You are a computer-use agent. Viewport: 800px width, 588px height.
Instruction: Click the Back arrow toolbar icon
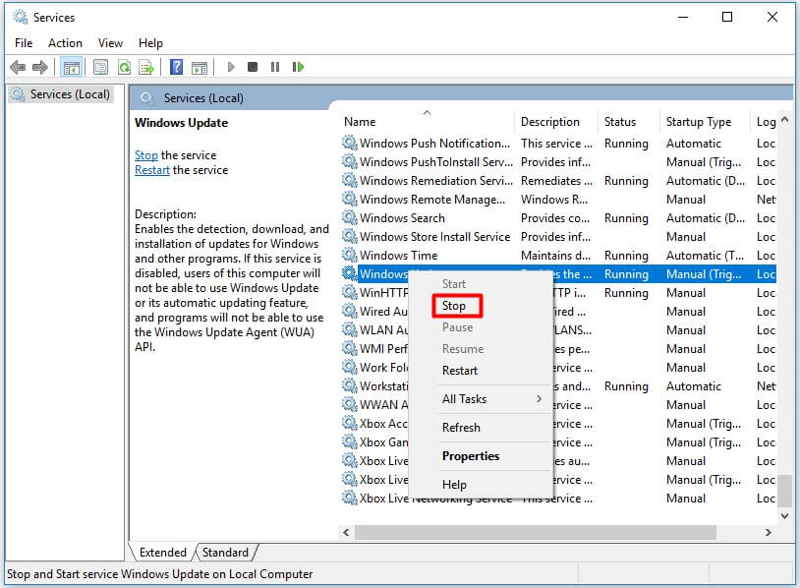[18, 67]
